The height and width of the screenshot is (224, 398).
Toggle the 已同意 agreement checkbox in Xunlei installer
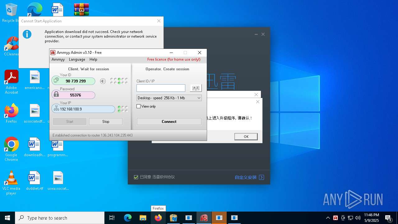coord(136,177)
